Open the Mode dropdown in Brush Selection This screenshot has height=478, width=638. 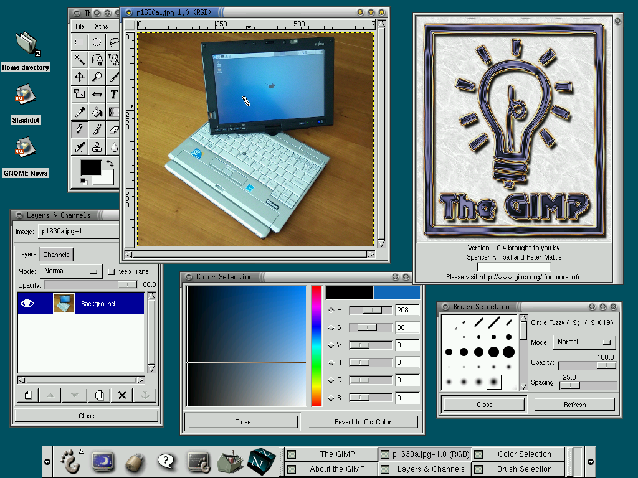tap(584, 342)
